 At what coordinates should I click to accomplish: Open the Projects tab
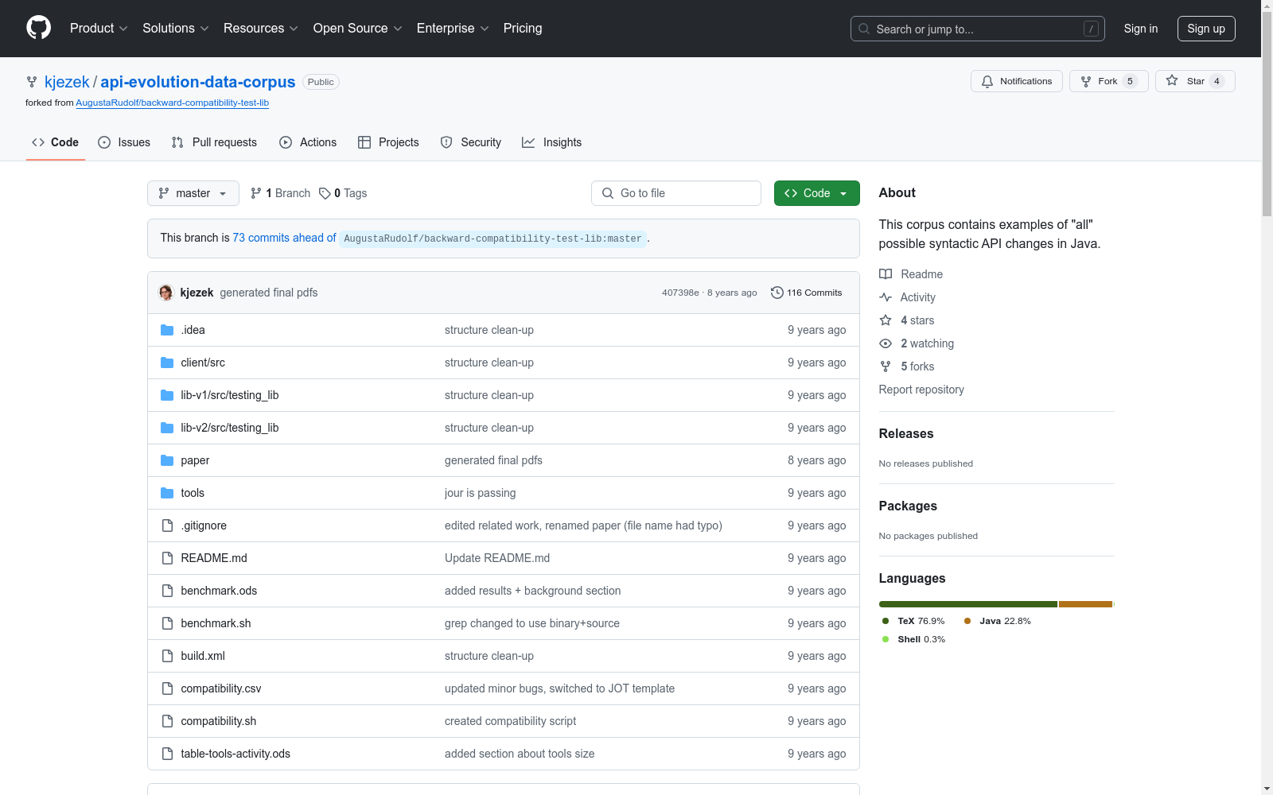(x=388, y=142)
